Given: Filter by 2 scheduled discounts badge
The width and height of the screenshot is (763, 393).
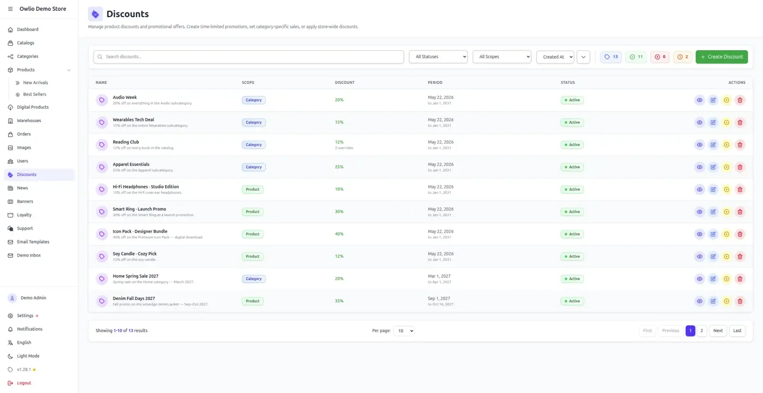Looking at the screenshot, I should pyautogui.click(x=683, y=57).
